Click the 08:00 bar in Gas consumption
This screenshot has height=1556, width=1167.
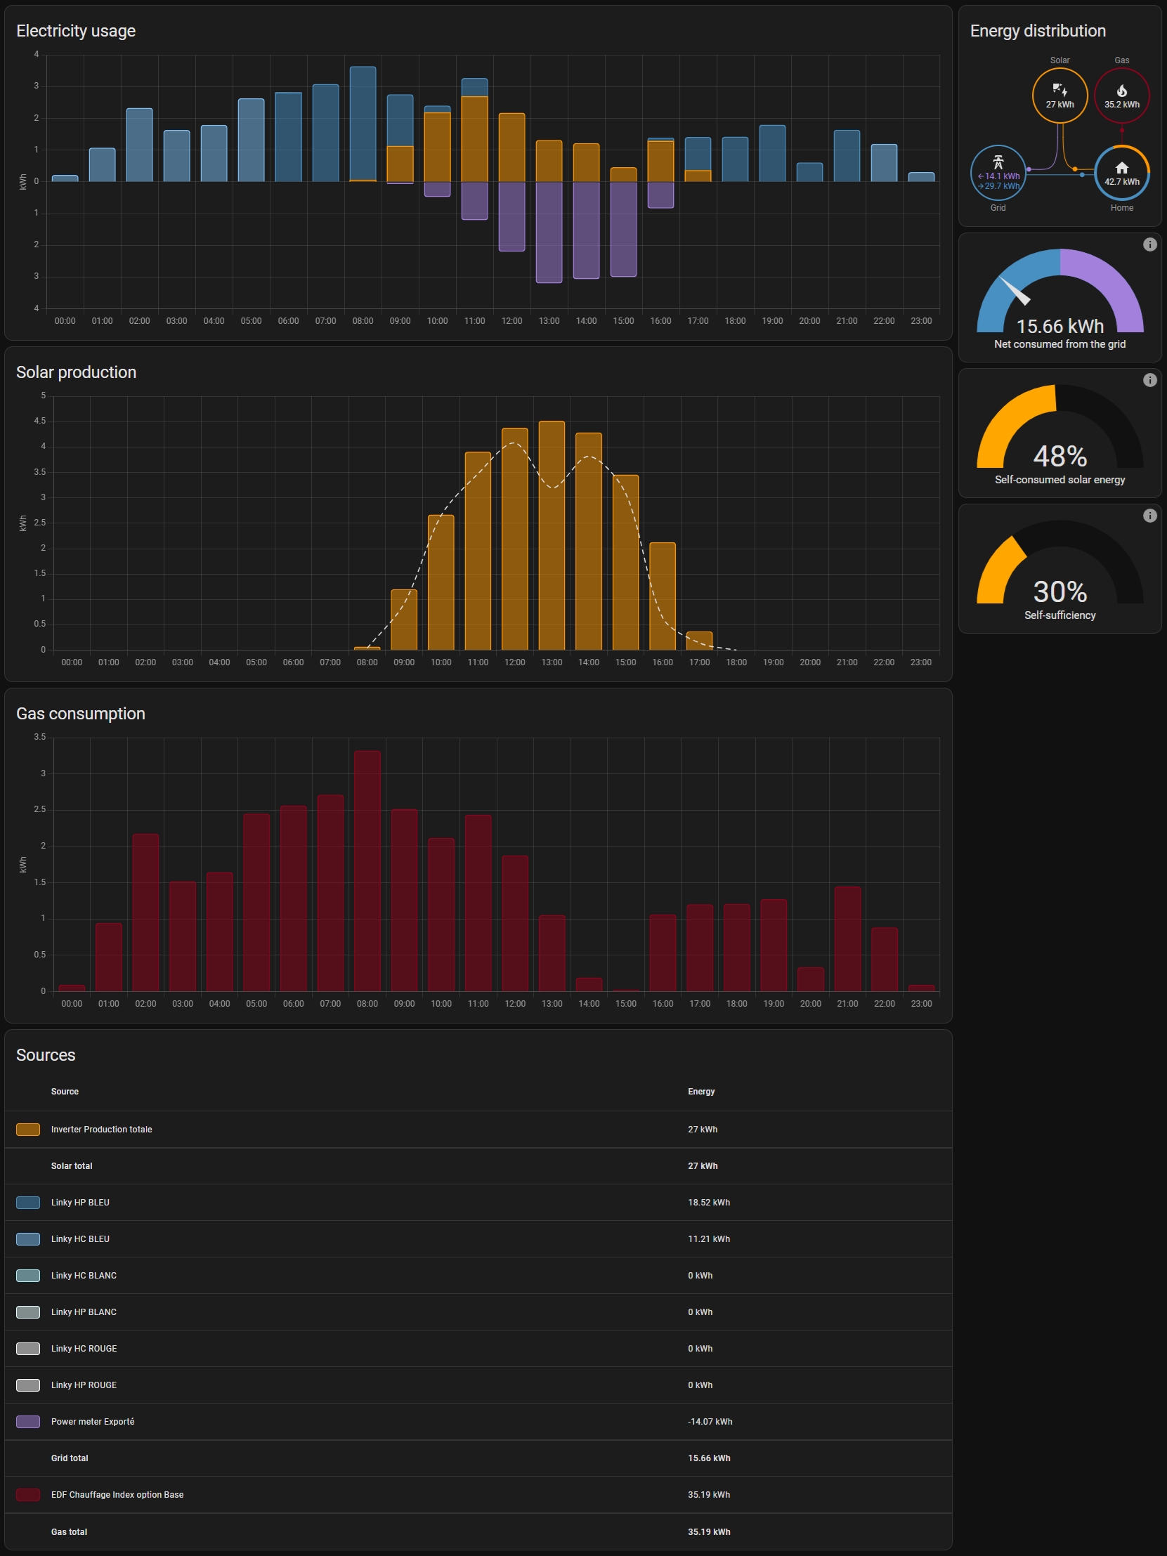[367, 871]
